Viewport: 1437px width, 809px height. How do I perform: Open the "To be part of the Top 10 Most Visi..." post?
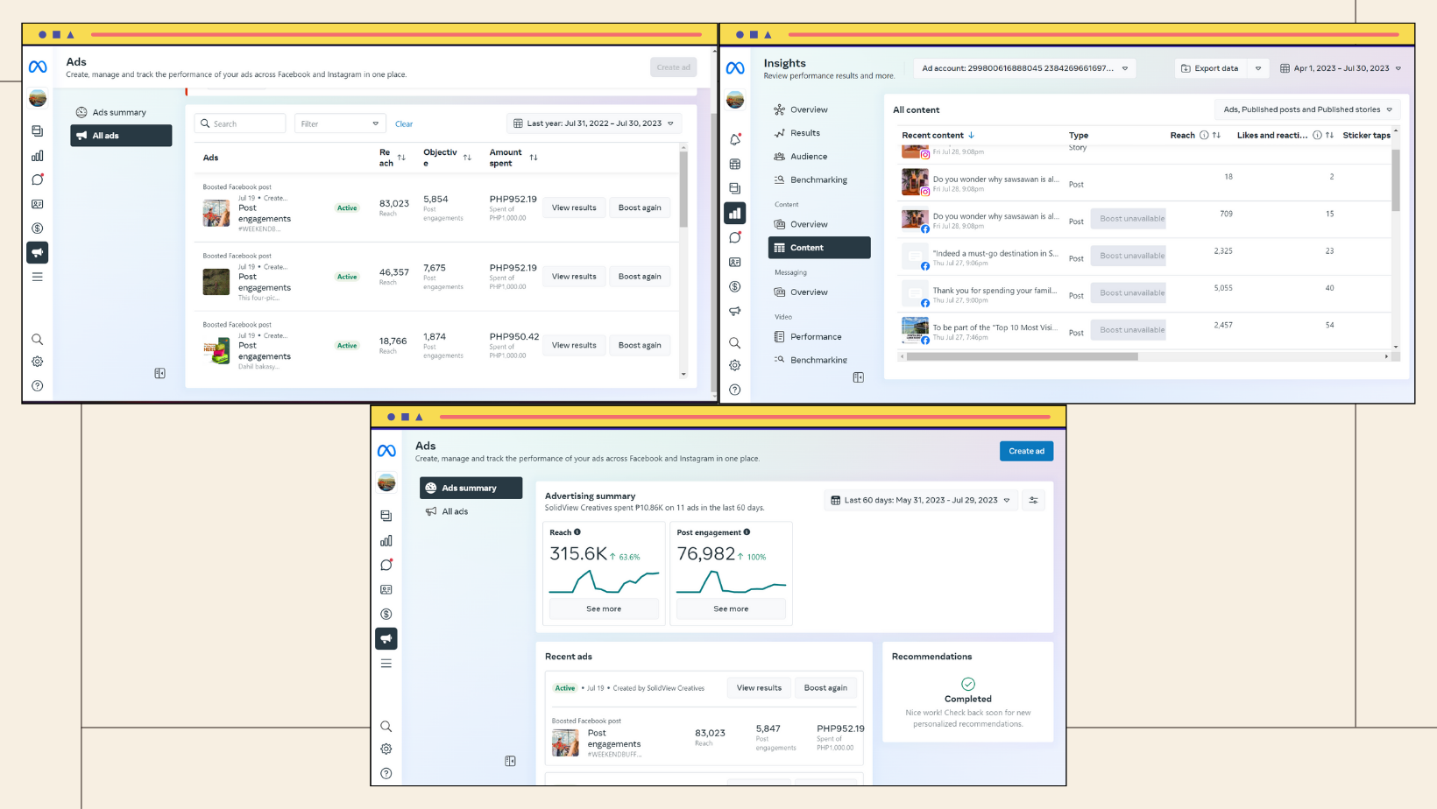click(x=995, y=327)
